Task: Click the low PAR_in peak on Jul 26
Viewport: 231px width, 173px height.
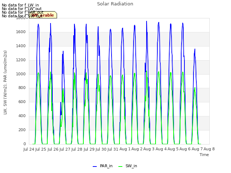Action: pyautogui.click(x=63, y=51)
